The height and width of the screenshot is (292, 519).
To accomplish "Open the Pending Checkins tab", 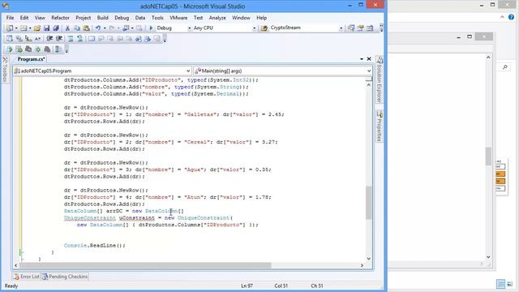I will (65, 277).
